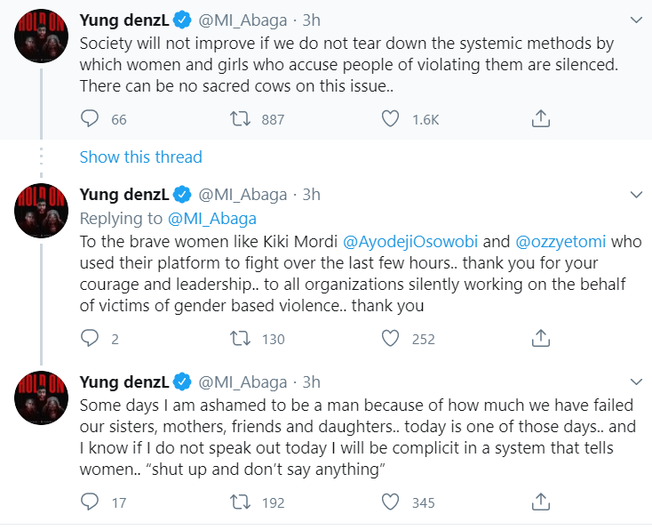
Task: Retweet the tweet with 192 retweets
Action: 238,502
